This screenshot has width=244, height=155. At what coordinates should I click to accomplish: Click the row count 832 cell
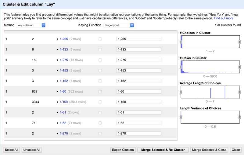pyautogui.click(x=34, y=91)
